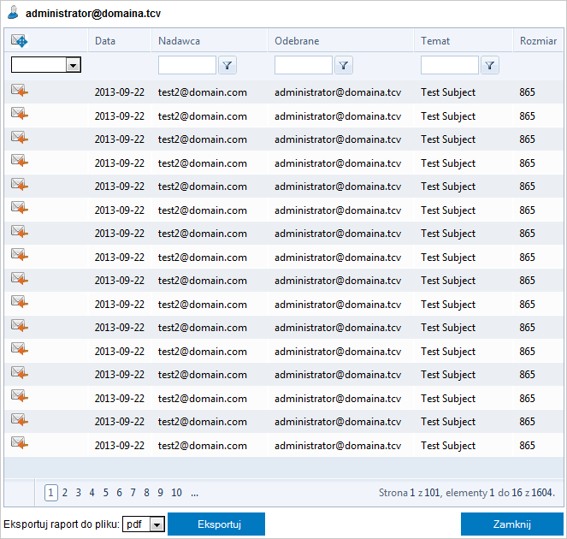Sort by the Rozmiar column header
Viewport: 567px width, 539px height.
click(539, 41)
